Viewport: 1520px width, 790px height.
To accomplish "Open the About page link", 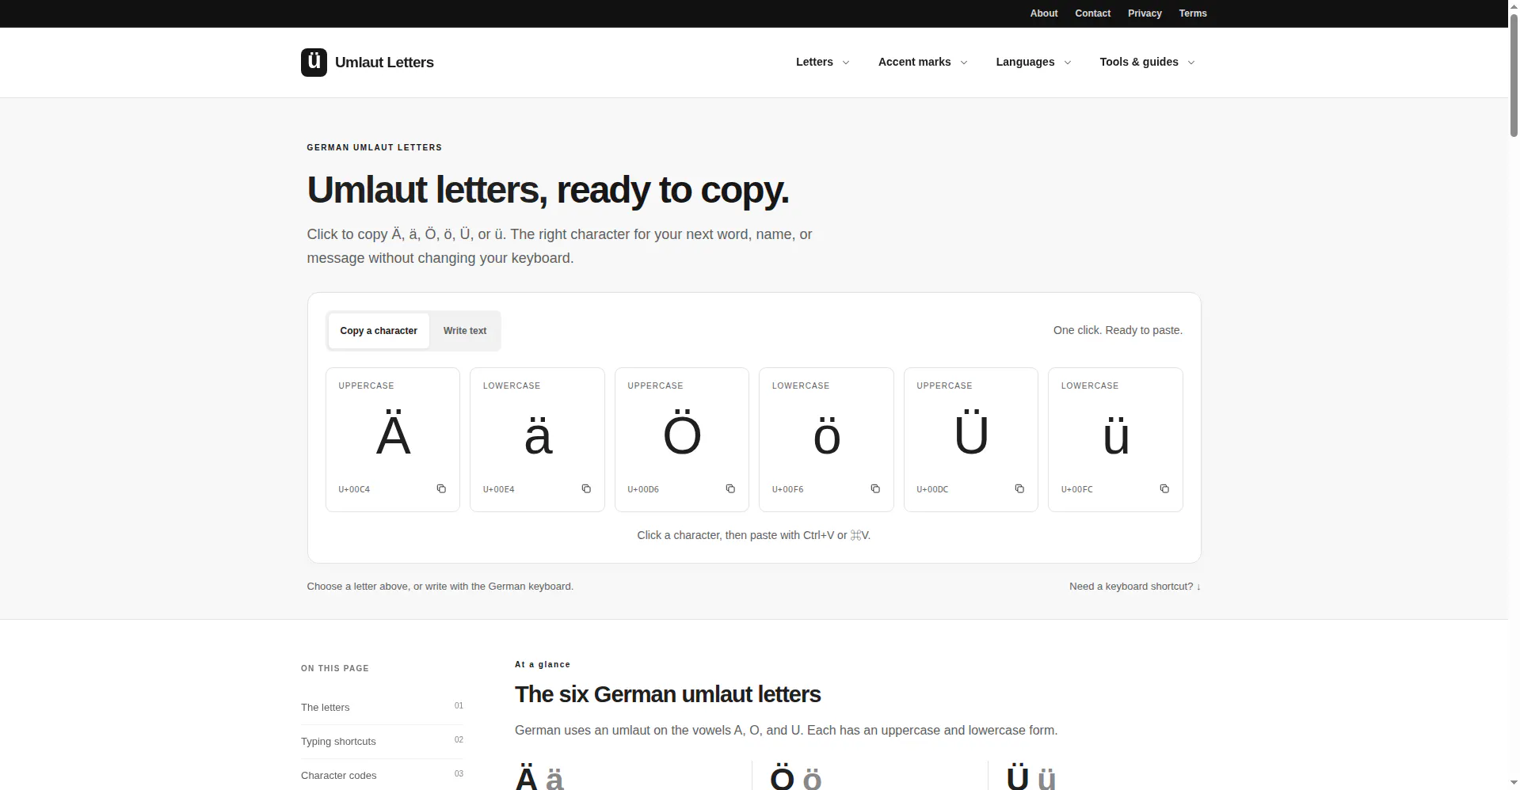I will pyautogui.click(x=1044, y=13).
